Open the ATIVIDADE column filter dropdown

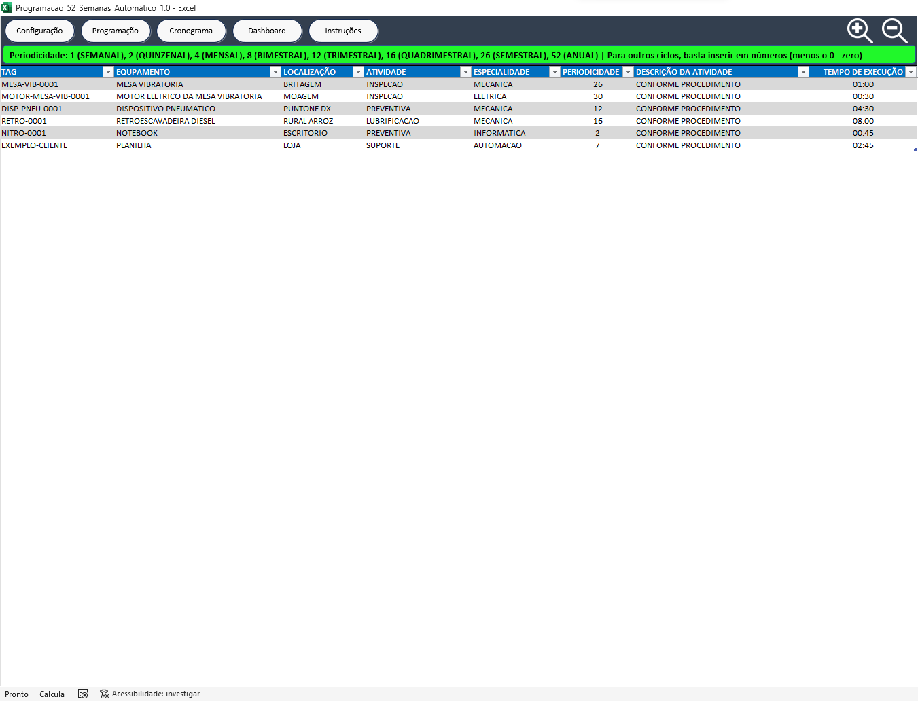pos(465,72)
